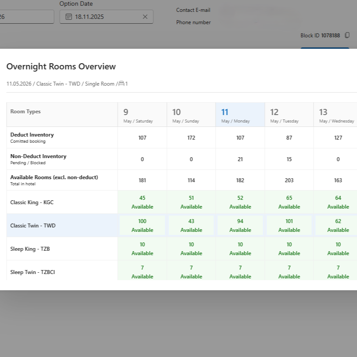
Task: Select Classic Twin 94 Available cell
Action: click(240, 225)
